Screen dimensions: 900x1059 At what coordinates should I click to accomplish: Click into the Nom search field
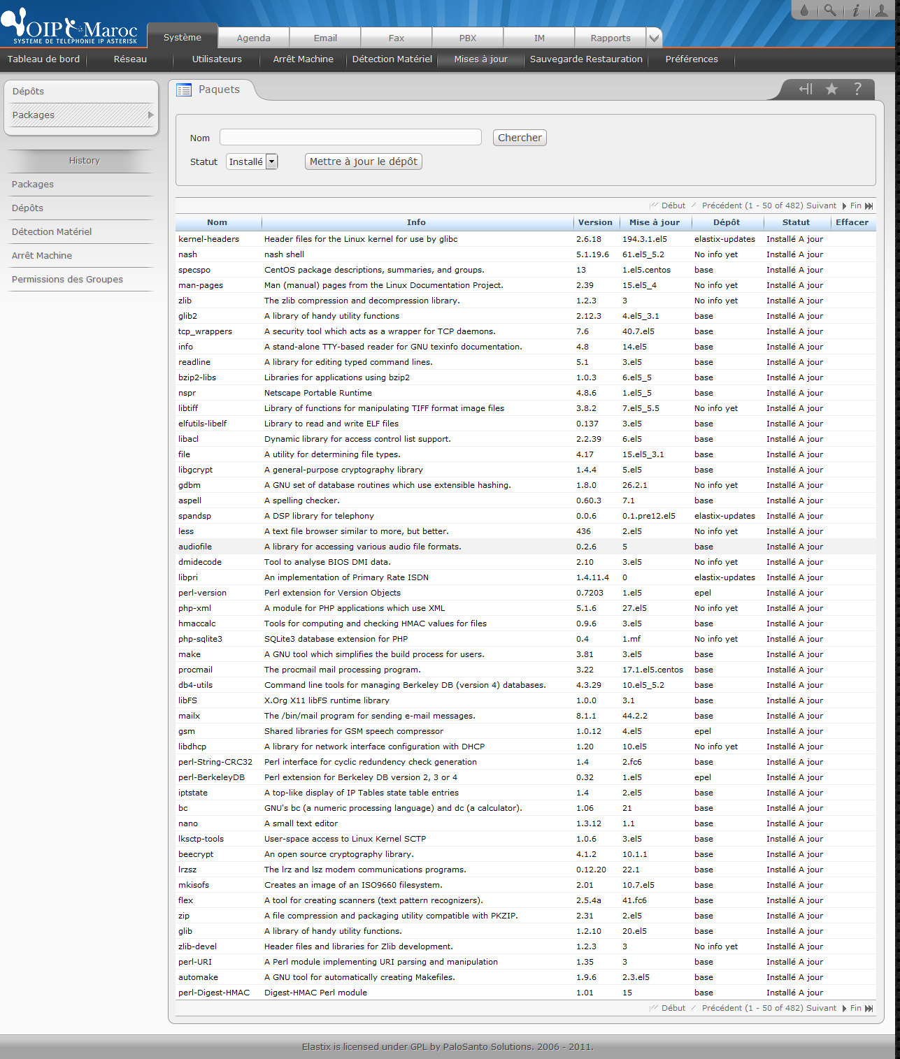pos(350,137)
